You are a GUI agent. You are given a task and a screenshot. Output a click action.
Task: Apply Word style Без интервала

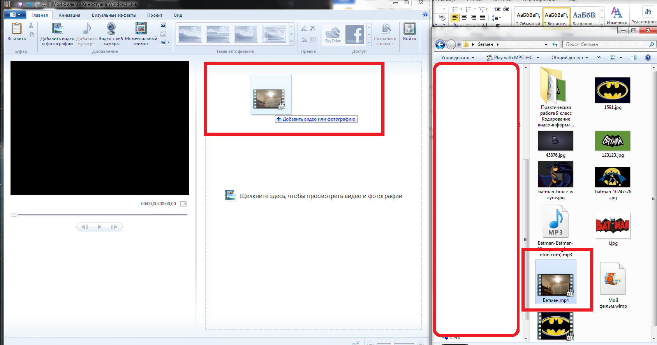[556, 18]
